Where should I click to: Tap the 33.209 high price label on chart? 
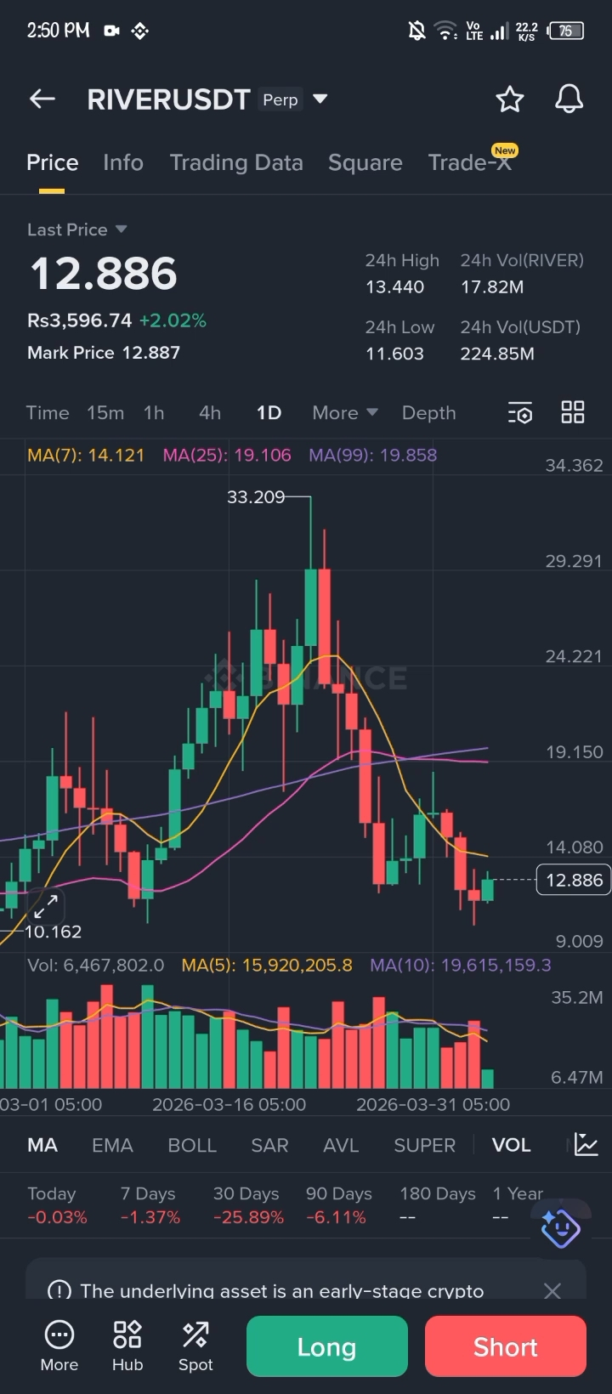click(256, 496)
